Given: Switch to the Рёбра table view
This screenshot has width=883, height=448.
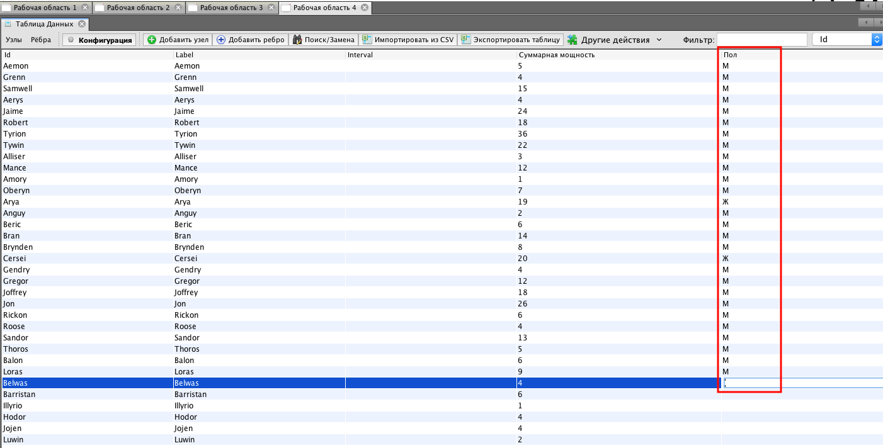Looking at the screenshot, I should [41, 40].
